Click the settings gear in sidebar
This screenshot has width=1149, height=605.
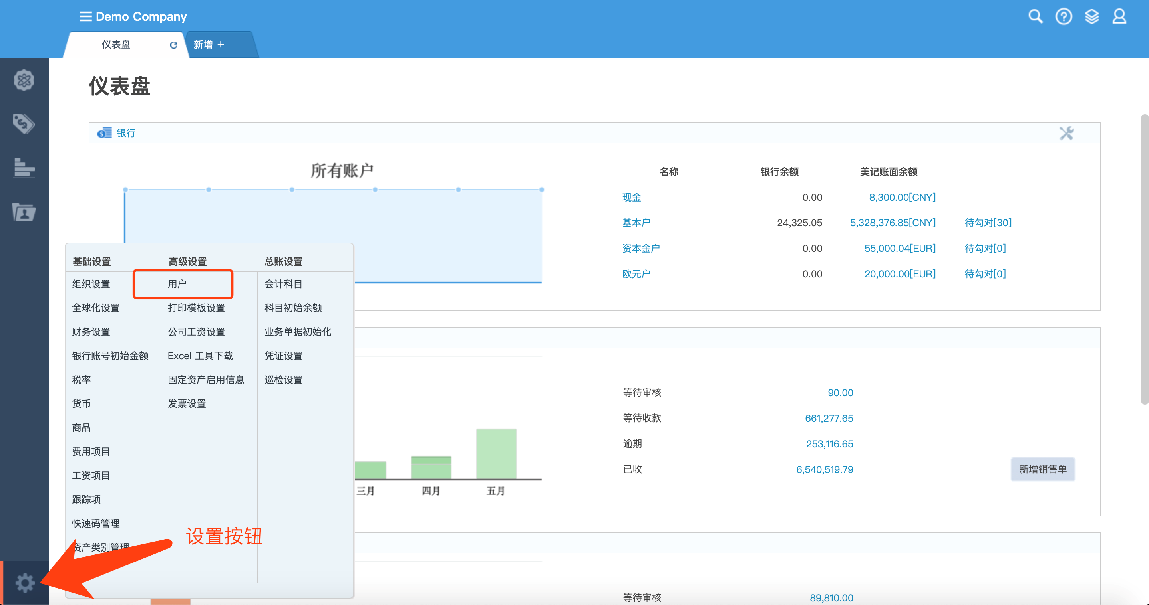point(24,583)
